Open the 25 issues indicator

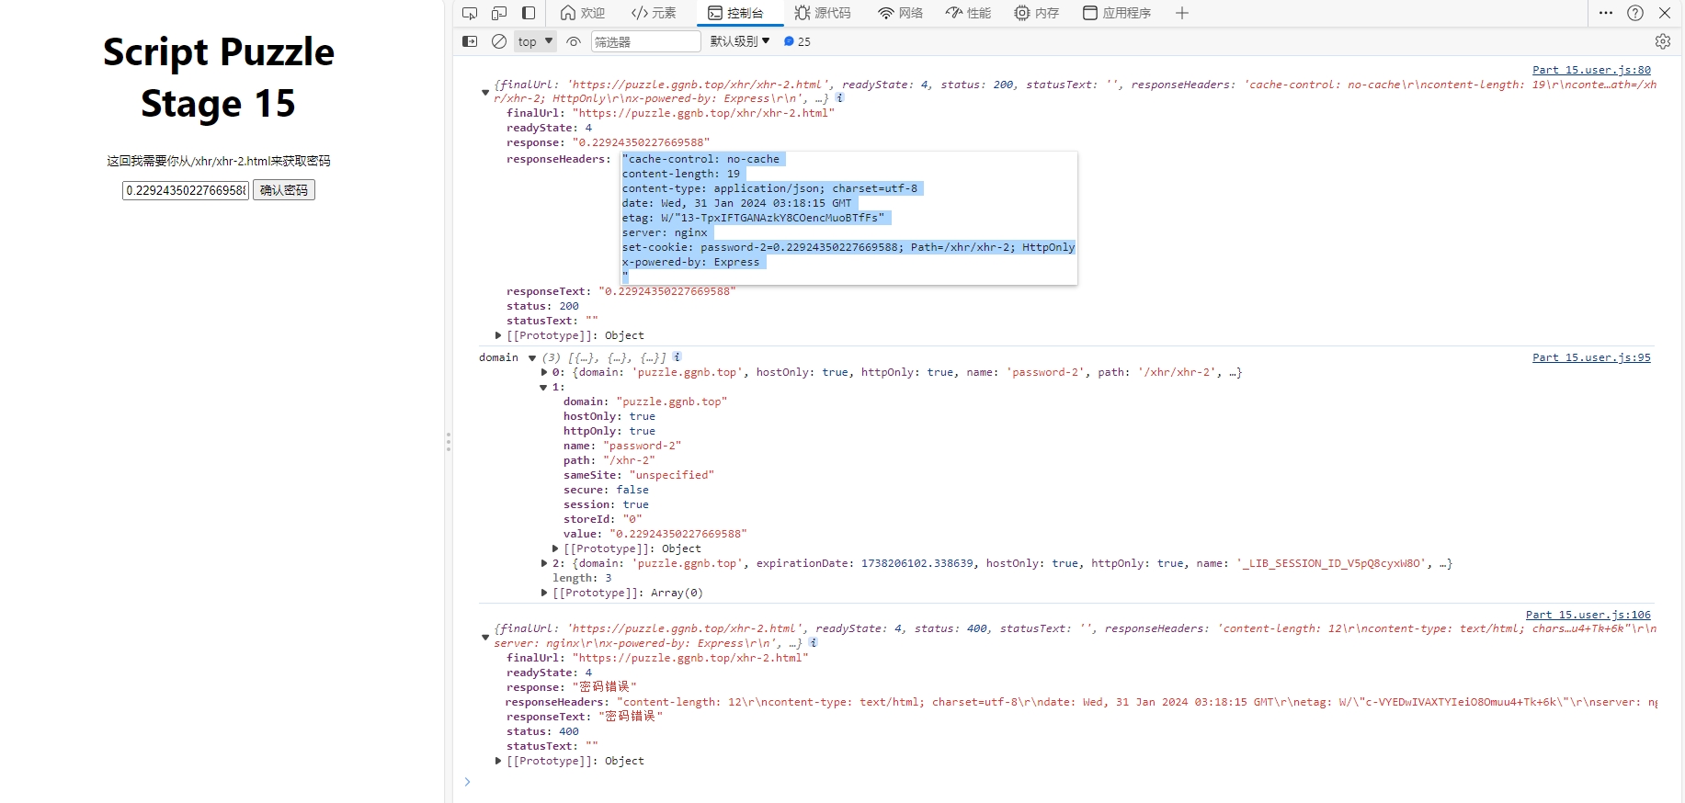(x=797, y=41)
